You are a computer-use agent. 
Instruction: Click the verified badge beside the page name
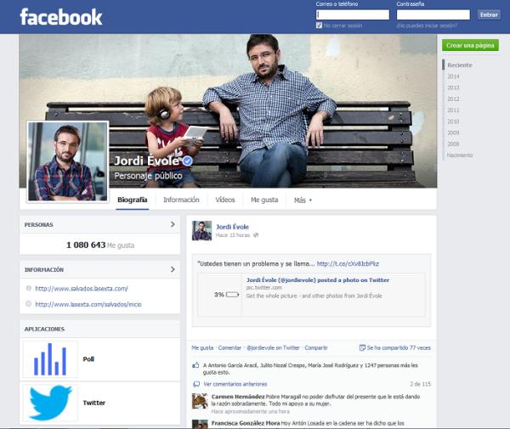(x=188, y=161)
